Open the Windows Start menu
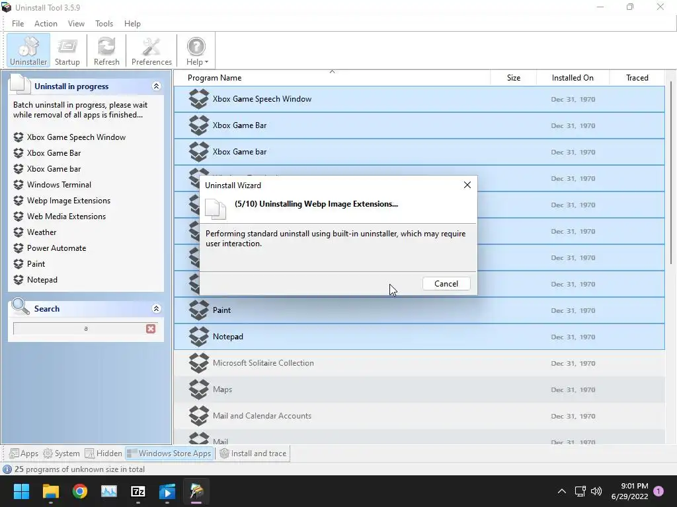The image size is (677, 507). (21, 491)
